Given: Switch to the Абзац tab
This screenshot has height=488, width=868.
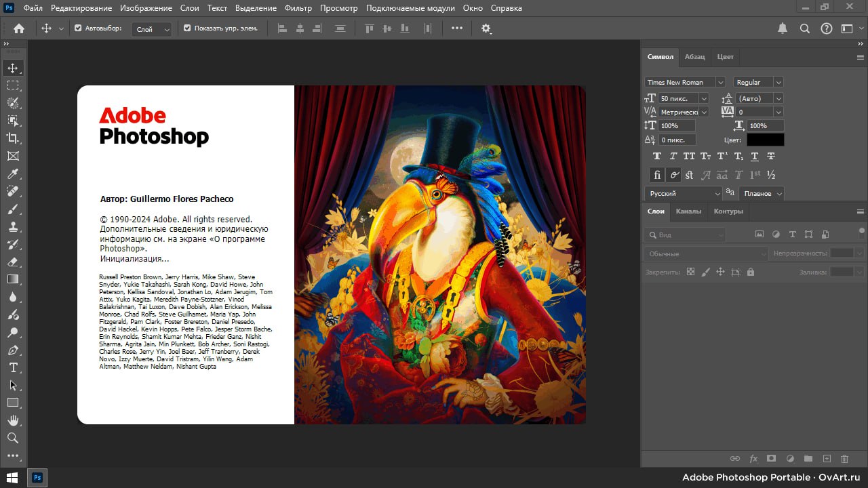Looking at the screenshot, I should [x=694, y=57].
